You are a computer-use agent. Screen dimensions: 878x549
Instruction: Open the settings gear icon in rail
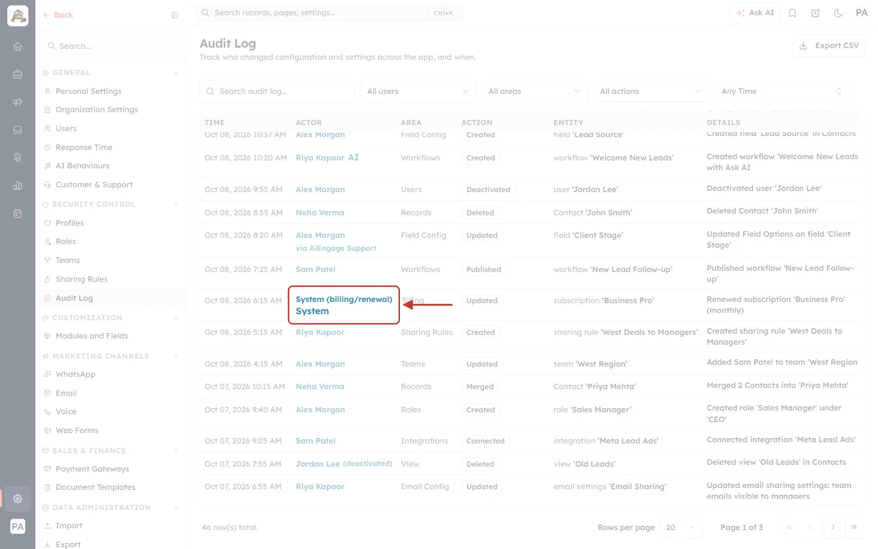coord(18,498)
